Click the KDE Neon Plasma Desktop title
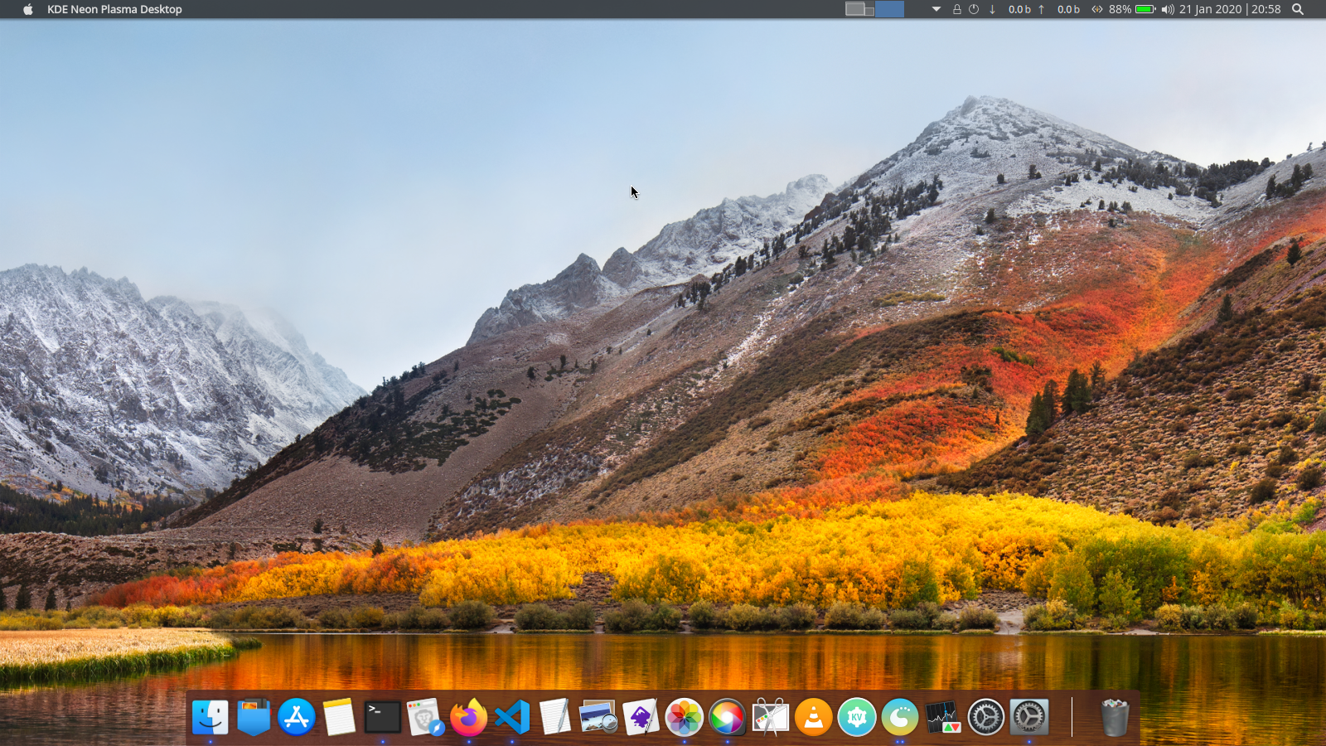Screen dimensions: 1326x746 click(x=114, y=9)
